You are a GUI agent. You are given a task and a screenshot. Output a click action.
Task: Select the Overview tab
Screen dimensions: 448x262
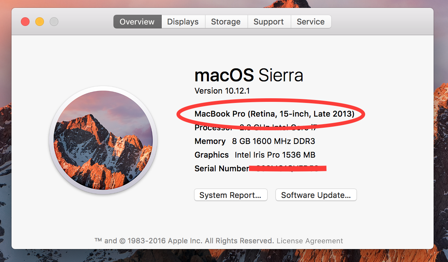click(x=137, y=22)
